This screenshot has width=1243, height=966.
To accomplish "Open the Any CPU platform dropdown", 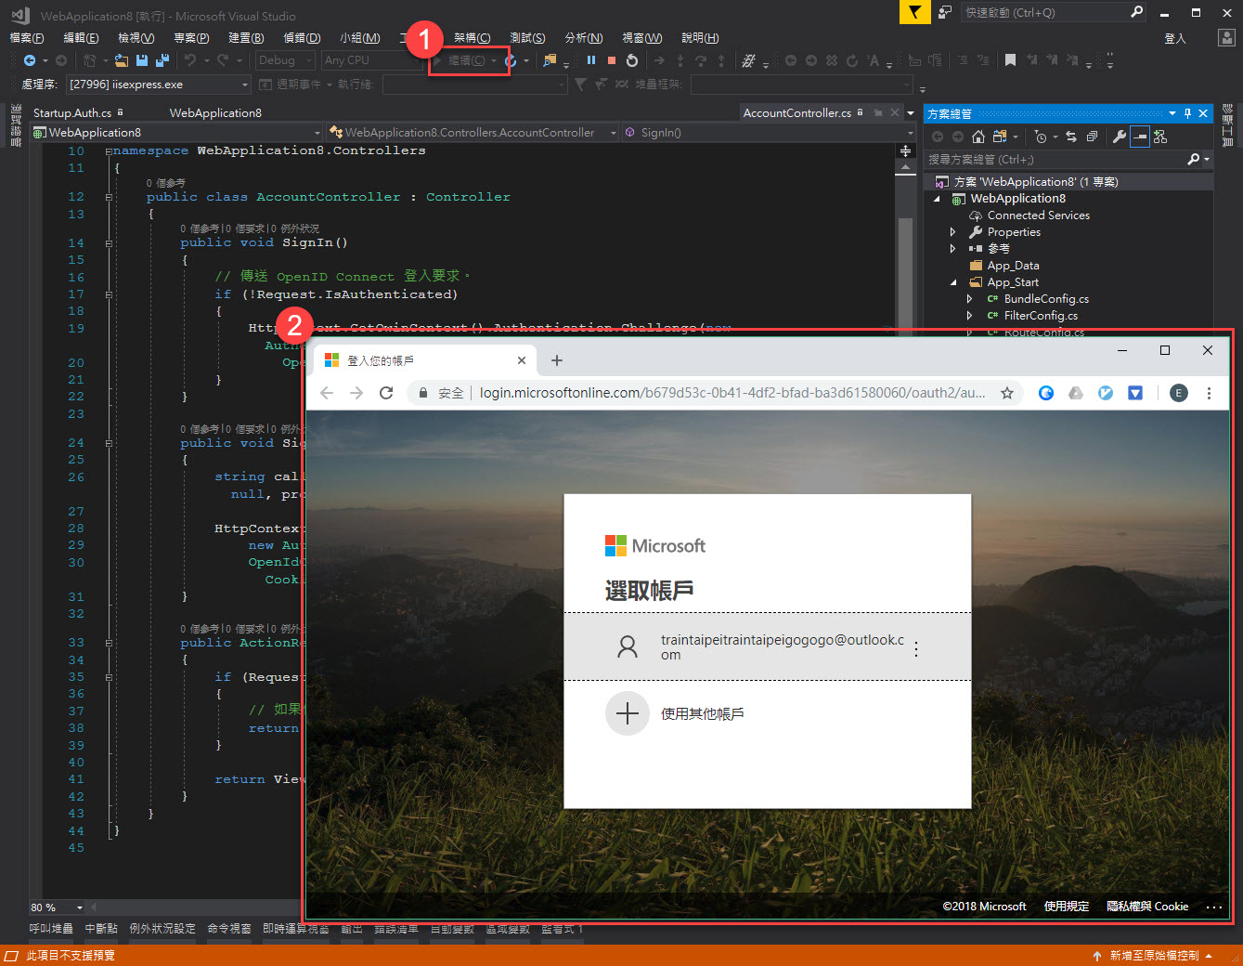I will coord(372,60).
